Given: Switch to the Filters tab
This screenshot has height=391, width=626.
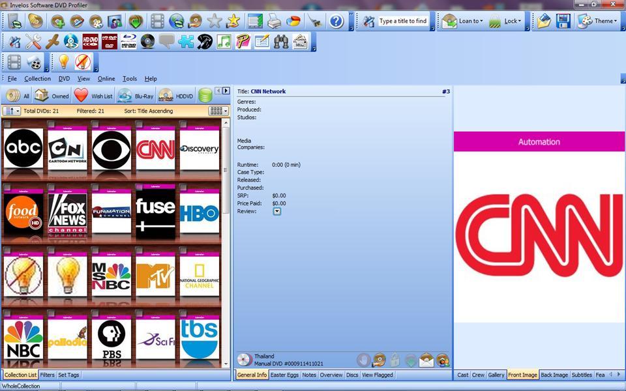Looking at the screenshot, I should tap(47, 375).
